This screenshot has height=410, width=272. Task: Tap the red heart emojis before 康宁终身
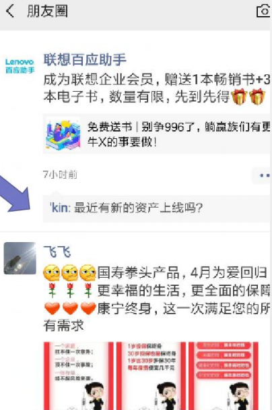point(70,308)
